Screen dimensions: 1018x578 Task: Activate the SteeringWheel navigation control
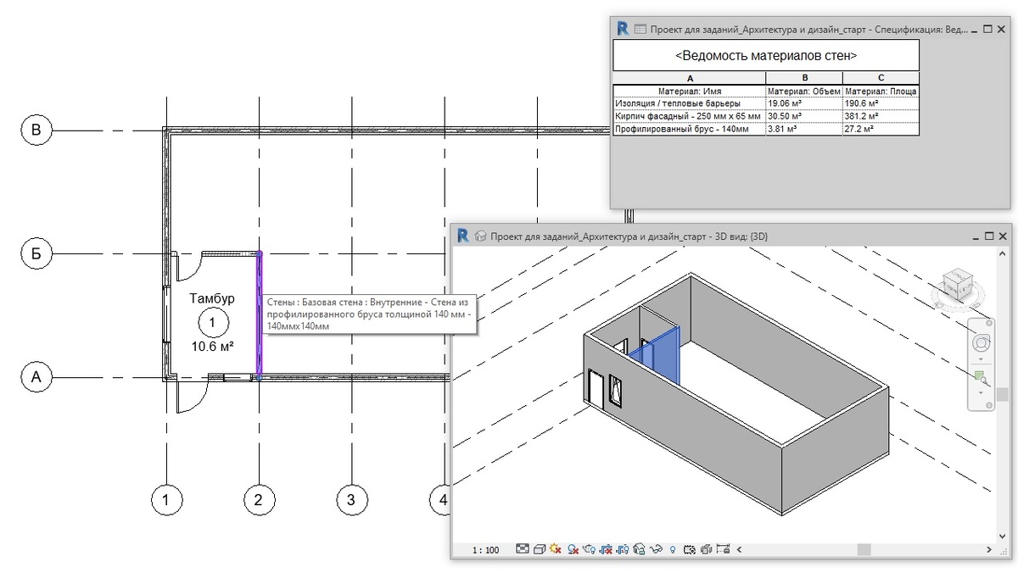click(x=981, y=342)
